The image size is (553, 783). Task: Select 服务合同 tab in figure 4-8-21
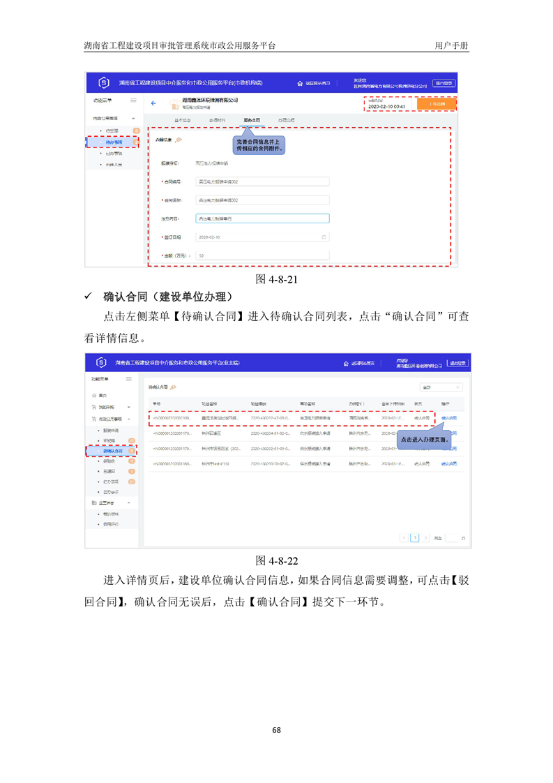coord(252,120)
